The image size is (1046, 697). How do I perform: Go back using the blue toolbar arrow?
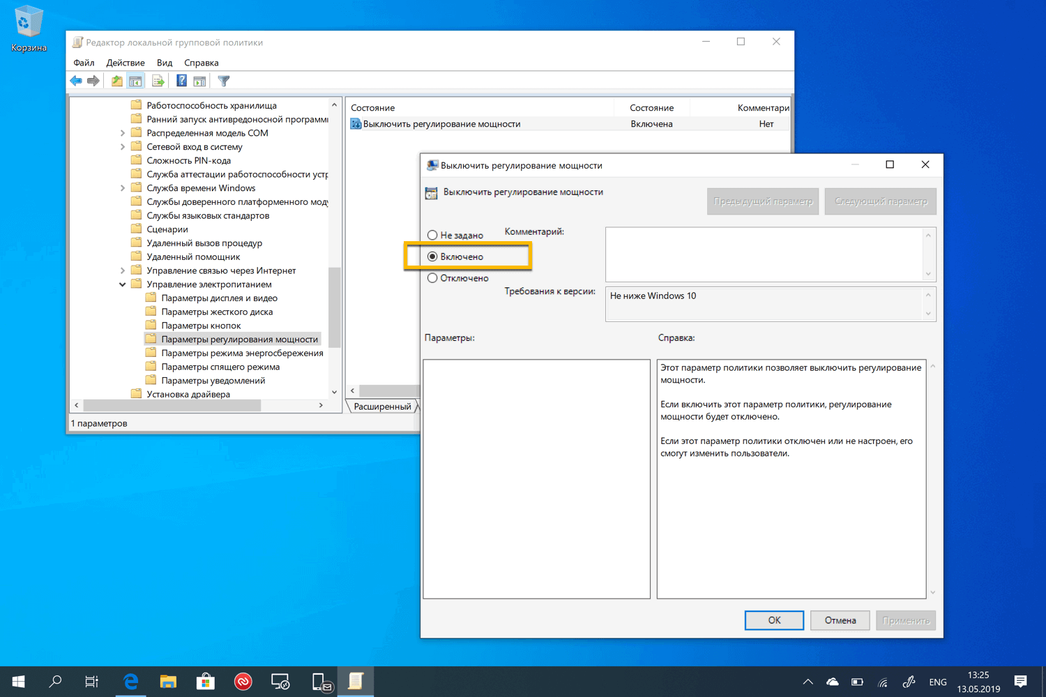tap(76, 81)
